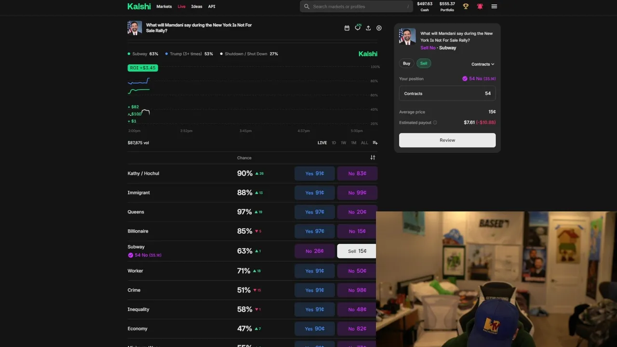Image resolution: width=617 pixels, height=347 pixels.
Task: Click No 83¢ for Kathy / Hochul
Action: click(x=357, y=173)
